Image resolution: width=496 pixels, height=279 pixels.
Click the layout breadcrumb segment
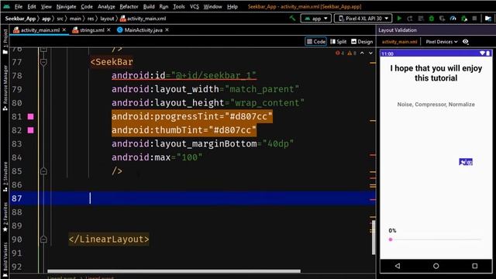107,19
